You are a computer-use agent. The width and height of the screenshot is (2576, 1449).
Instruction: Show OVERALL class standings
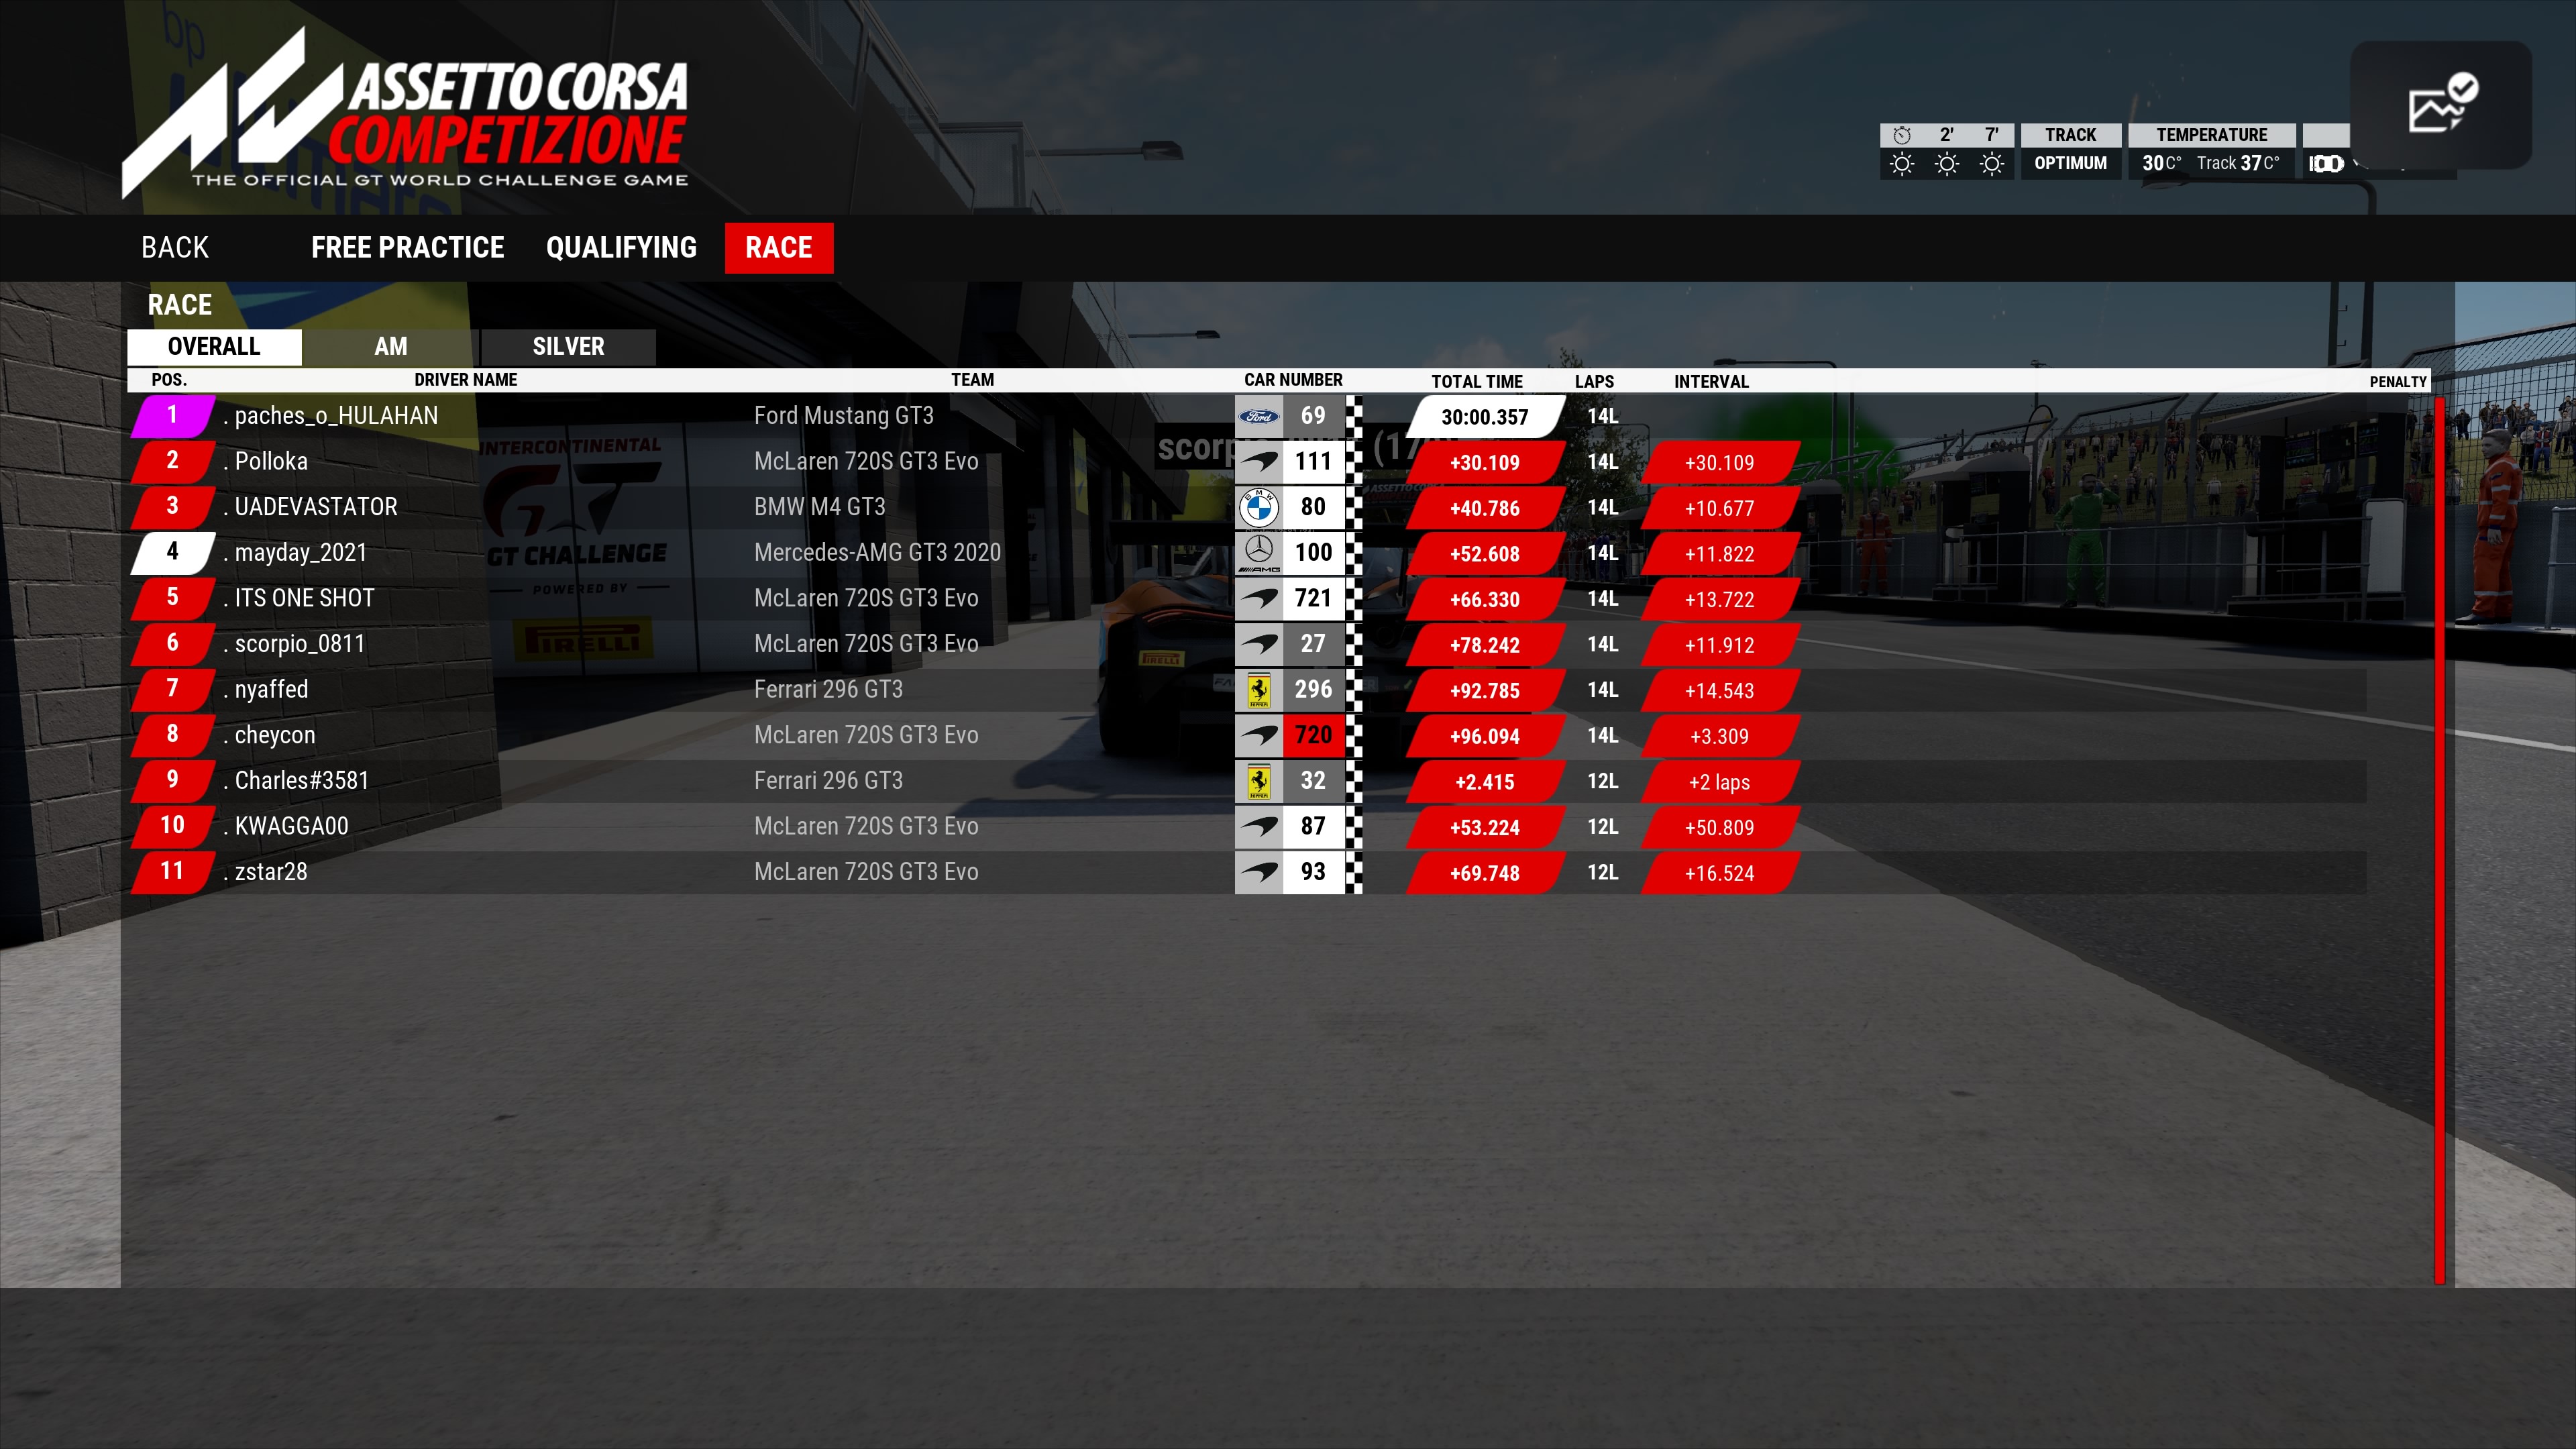tap(214, 347)
